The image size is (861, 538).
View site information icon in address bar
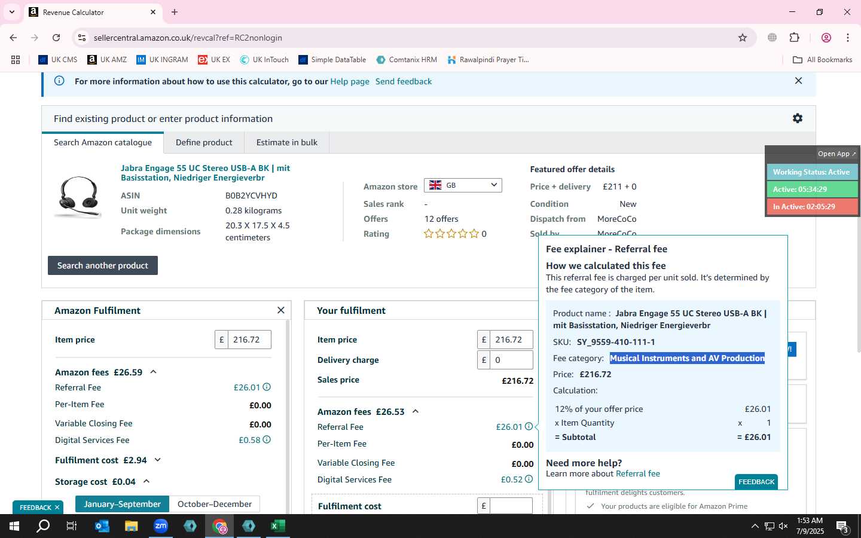82,38
